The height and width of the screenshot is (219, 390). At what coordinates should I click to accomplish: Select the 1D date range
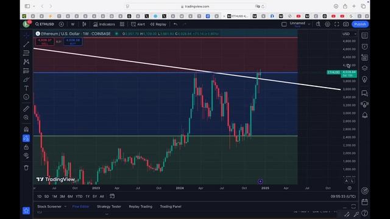[x=39, y=196]
